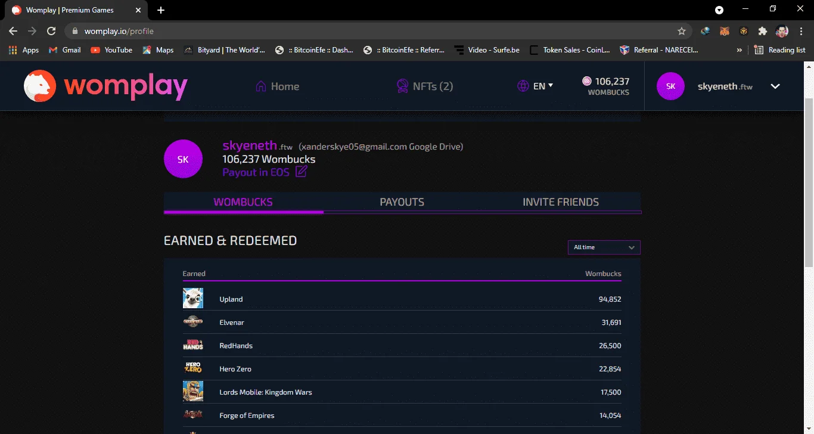814x434 pixels.
Task: Click the 22,854 Wombucks value
Action: (610, 369)
